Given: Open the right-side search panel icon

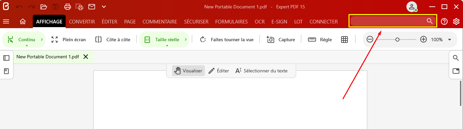Looking at the screenshot, I should point(456,58).
